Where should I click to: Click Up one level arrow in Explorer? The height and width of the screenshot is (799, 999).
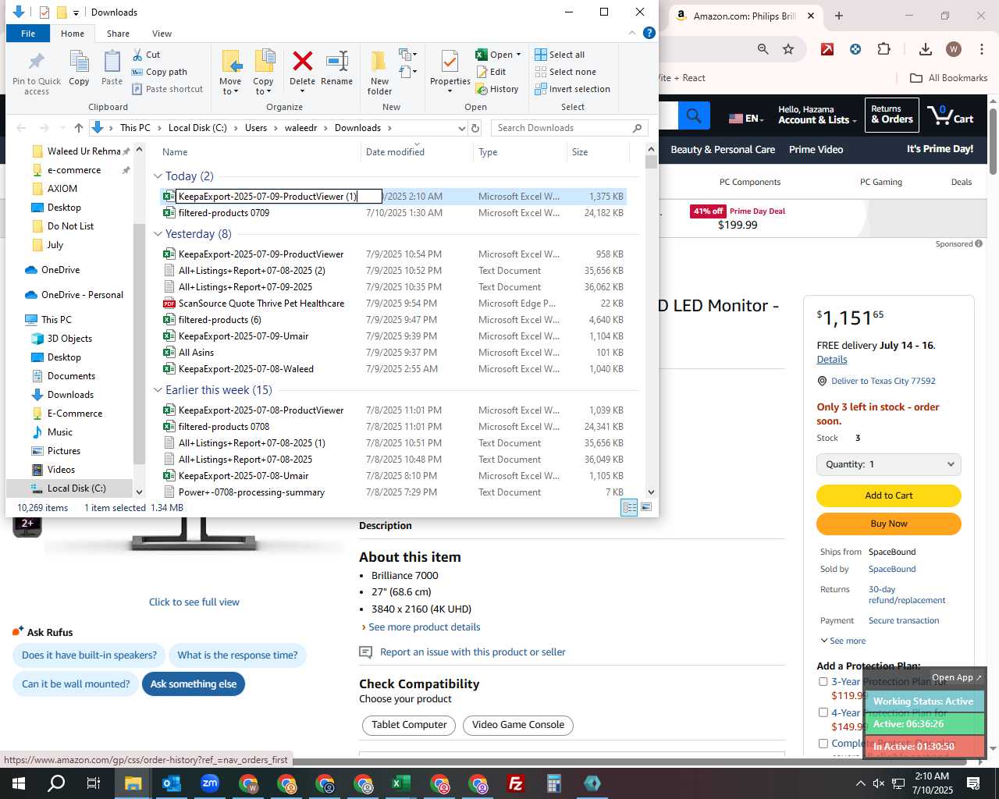point(79,128)
